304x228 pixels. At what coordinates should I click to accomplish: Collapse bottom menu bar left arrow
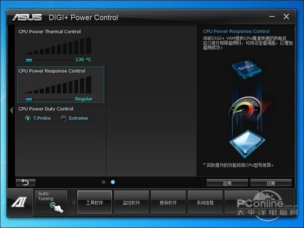point(74,202)
